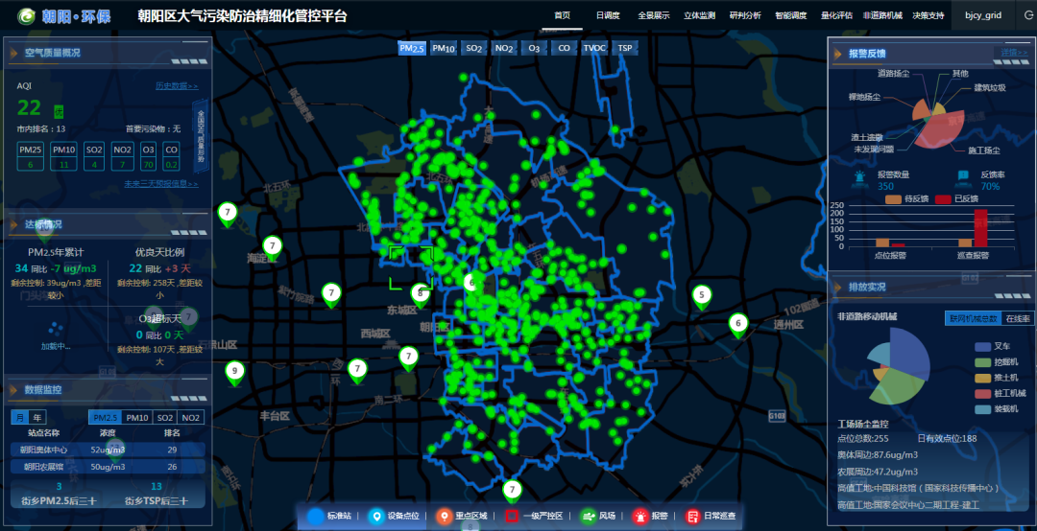Toggle 装载机 legend color swatch
Image resolution: width=1037 pixels, height=531 pixels.
click(x=982, y=409)
